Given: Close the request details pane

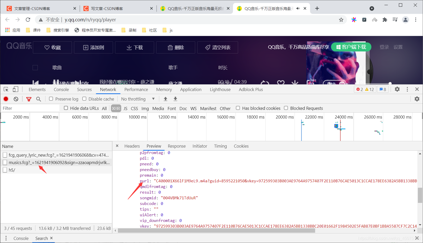Looking at the screenshot, I should pyautogui.click(x=117, y=146).
